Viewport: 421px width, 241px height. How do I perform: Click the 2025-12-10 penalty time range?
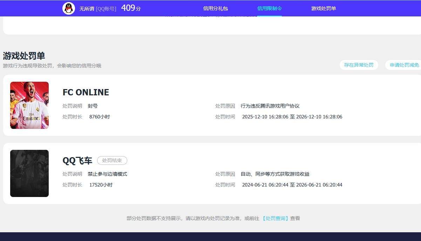pyautogui.click(x=292, y=117)
